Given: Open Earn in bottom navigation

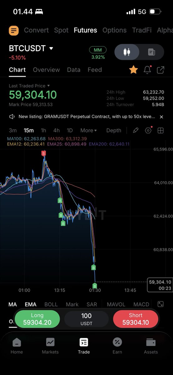Looking at the screenshot, I should pyautogui.click(x=117, y=346).
